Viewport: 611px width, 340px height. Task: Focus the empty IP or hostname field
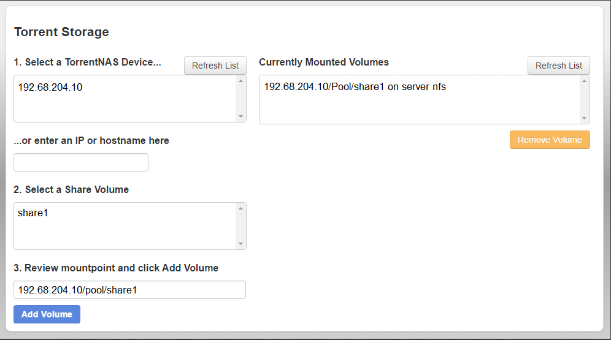(81, 162)
